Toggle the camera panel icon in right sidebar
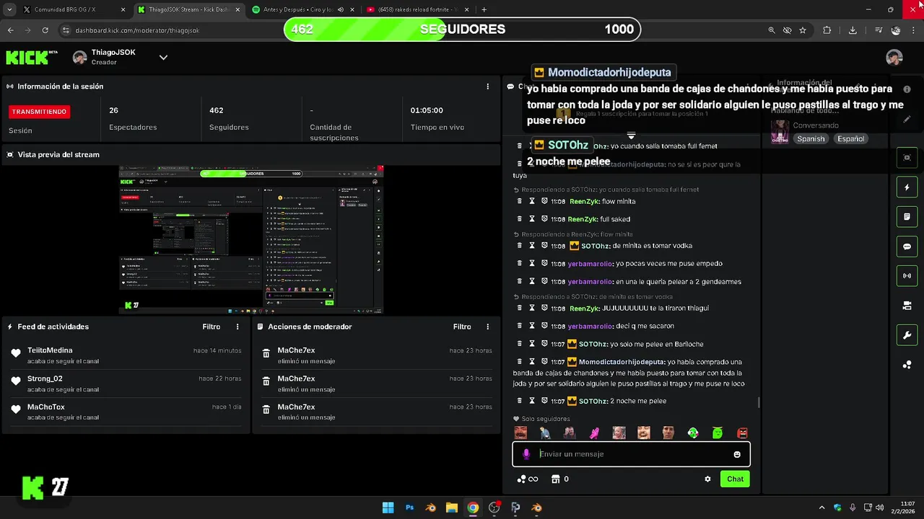The height and width of the screenshot is (519, 924). (x=907, y=306)
